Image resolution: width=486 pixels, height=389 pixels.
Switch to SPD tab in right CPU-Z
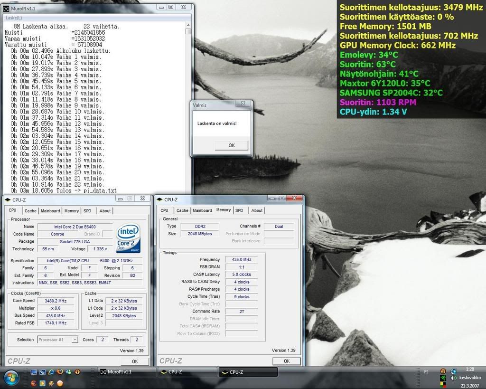tap(239, 210)
